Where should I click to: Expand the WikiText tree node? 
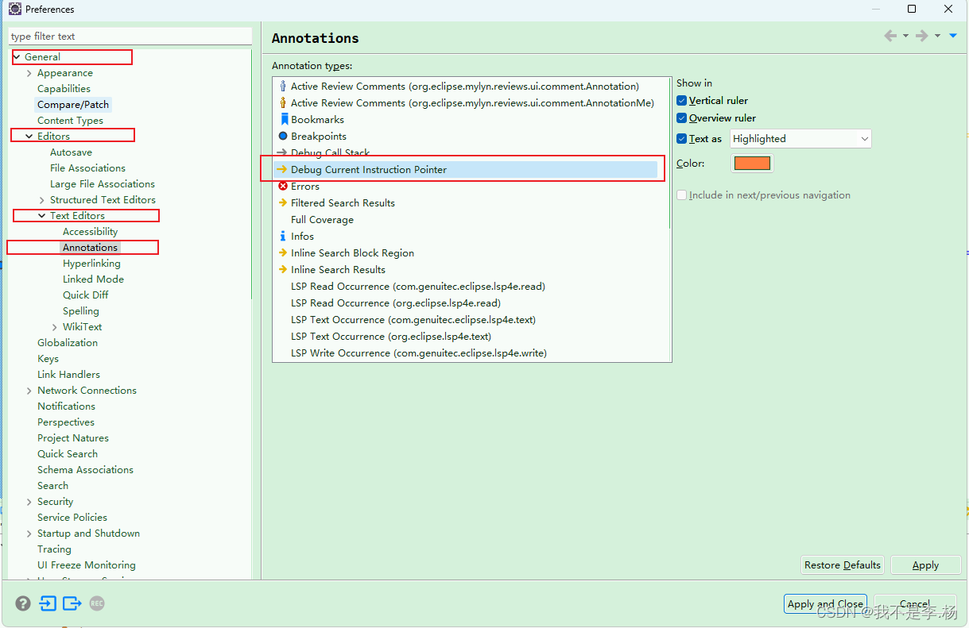55,327
